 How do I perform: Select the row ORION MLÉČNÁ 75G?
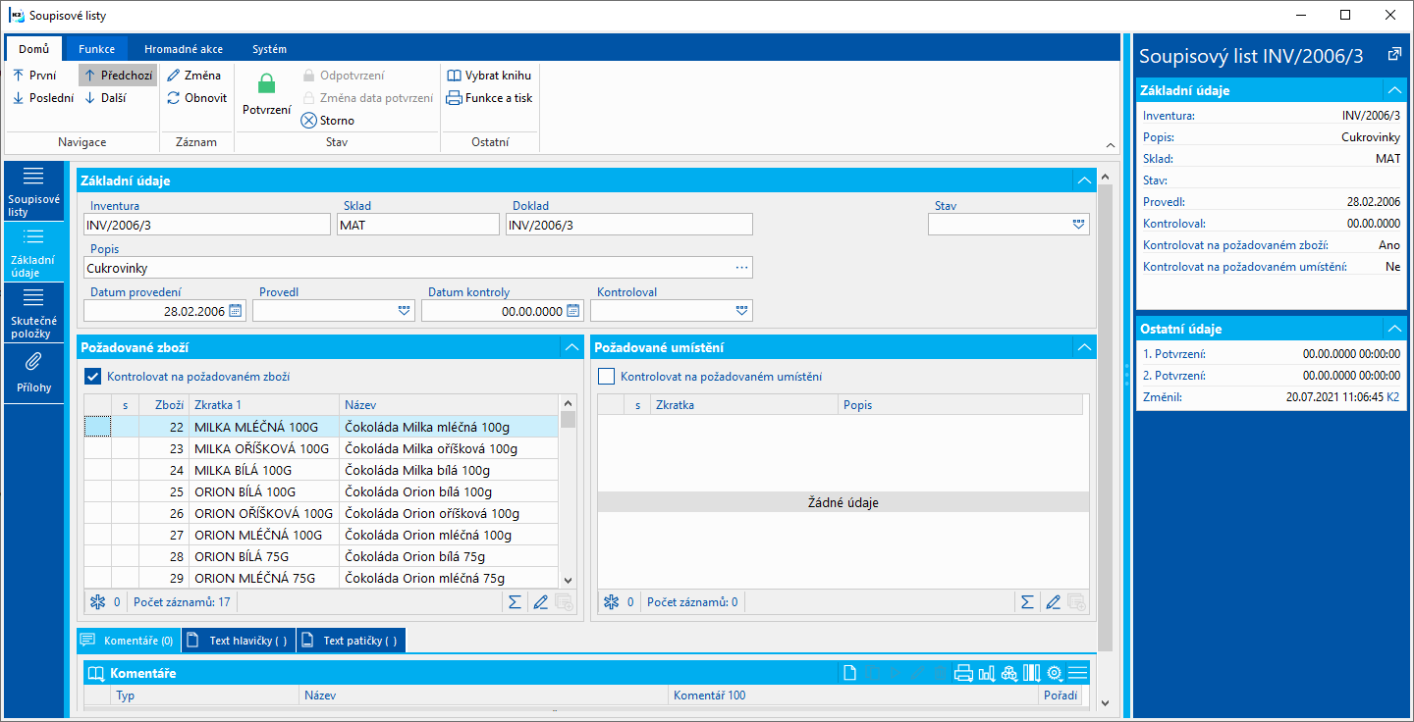[x=321, y=578]
